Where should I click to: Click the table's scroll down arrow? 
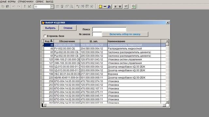(x=167, y=102)
